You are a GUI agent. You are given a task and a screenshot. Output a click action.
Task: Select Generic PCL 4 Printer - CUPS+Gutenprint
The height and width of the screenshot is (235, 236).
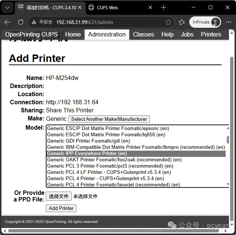point(136,178)
